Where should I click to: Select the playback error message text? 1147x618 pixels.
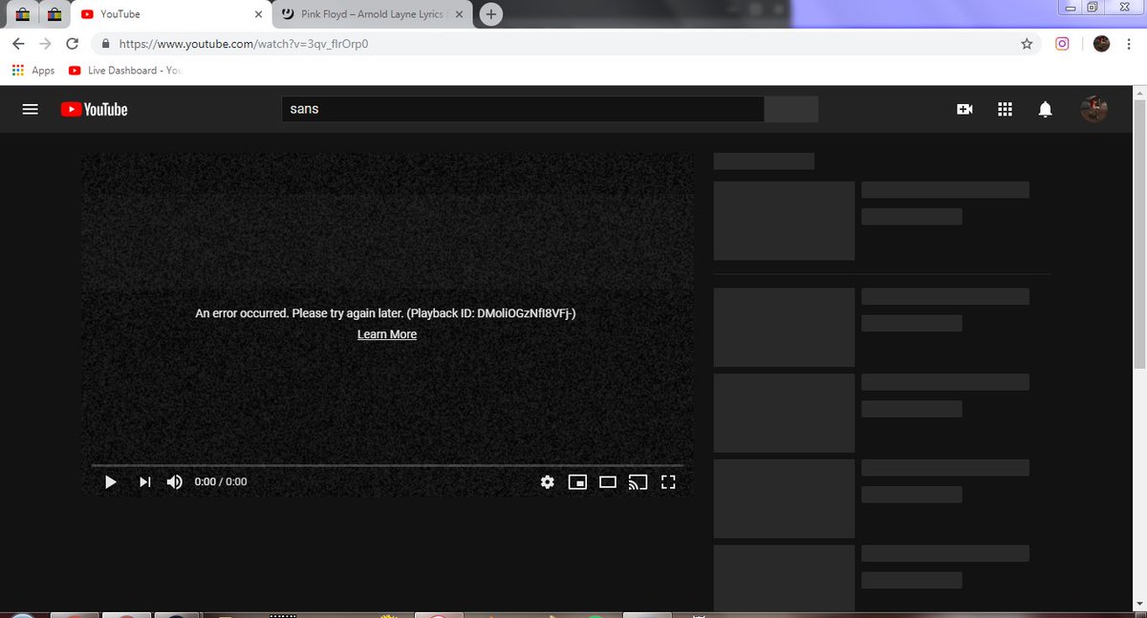click(x=385, y=313)
